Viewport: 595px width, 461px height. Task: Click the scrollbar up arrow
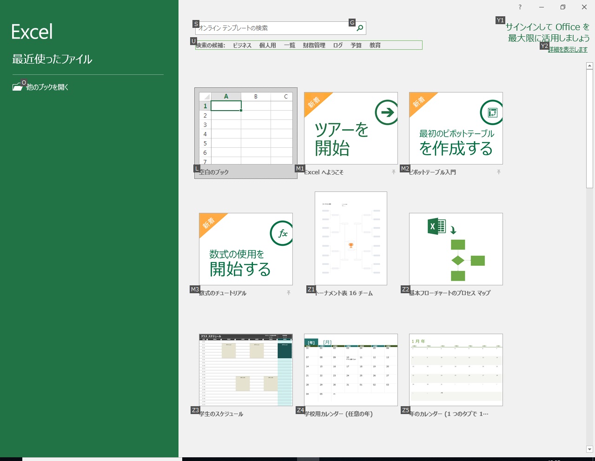tap(589, 66)
